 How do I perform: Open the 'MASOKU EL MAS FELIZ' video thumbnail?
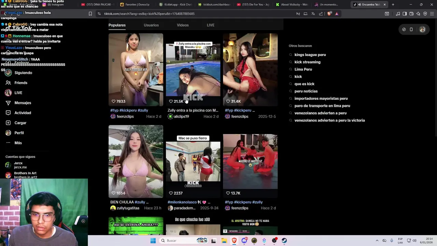pos(250,161)
